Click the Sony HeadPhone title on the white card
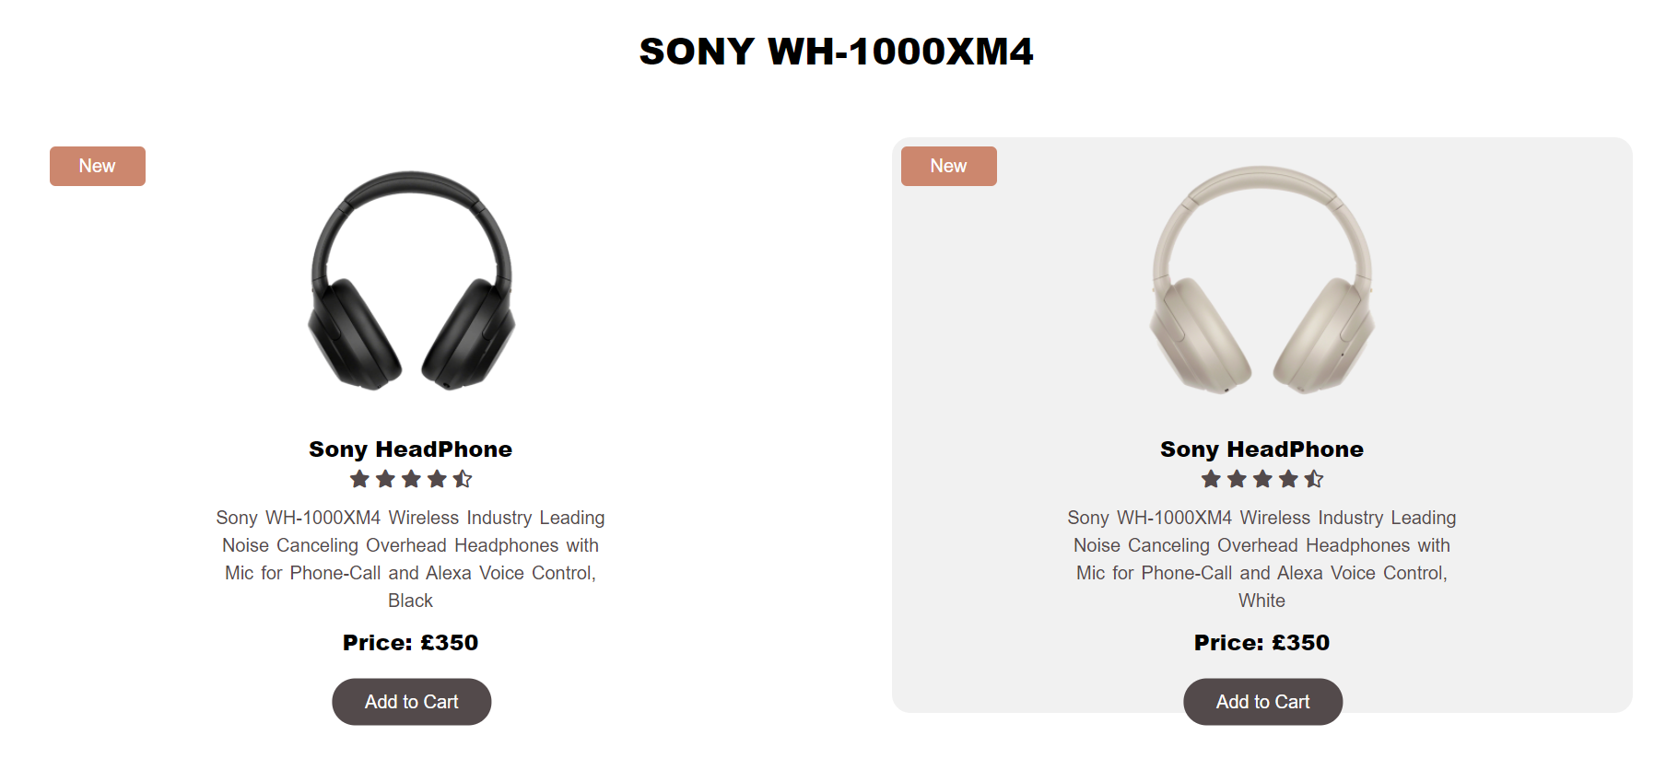This screenshot has width=1678, height=782. [x=1262, y=449]
